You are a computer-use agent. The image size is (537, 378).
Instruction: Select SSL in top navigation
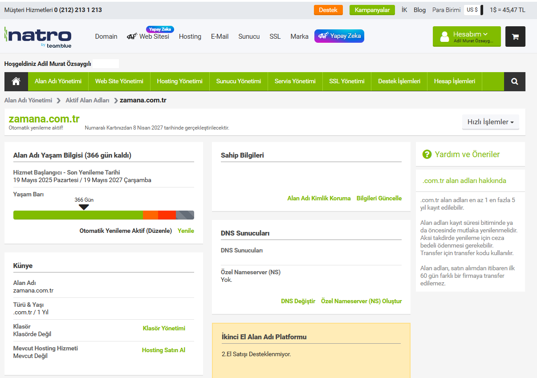click(x=275, y=37)
